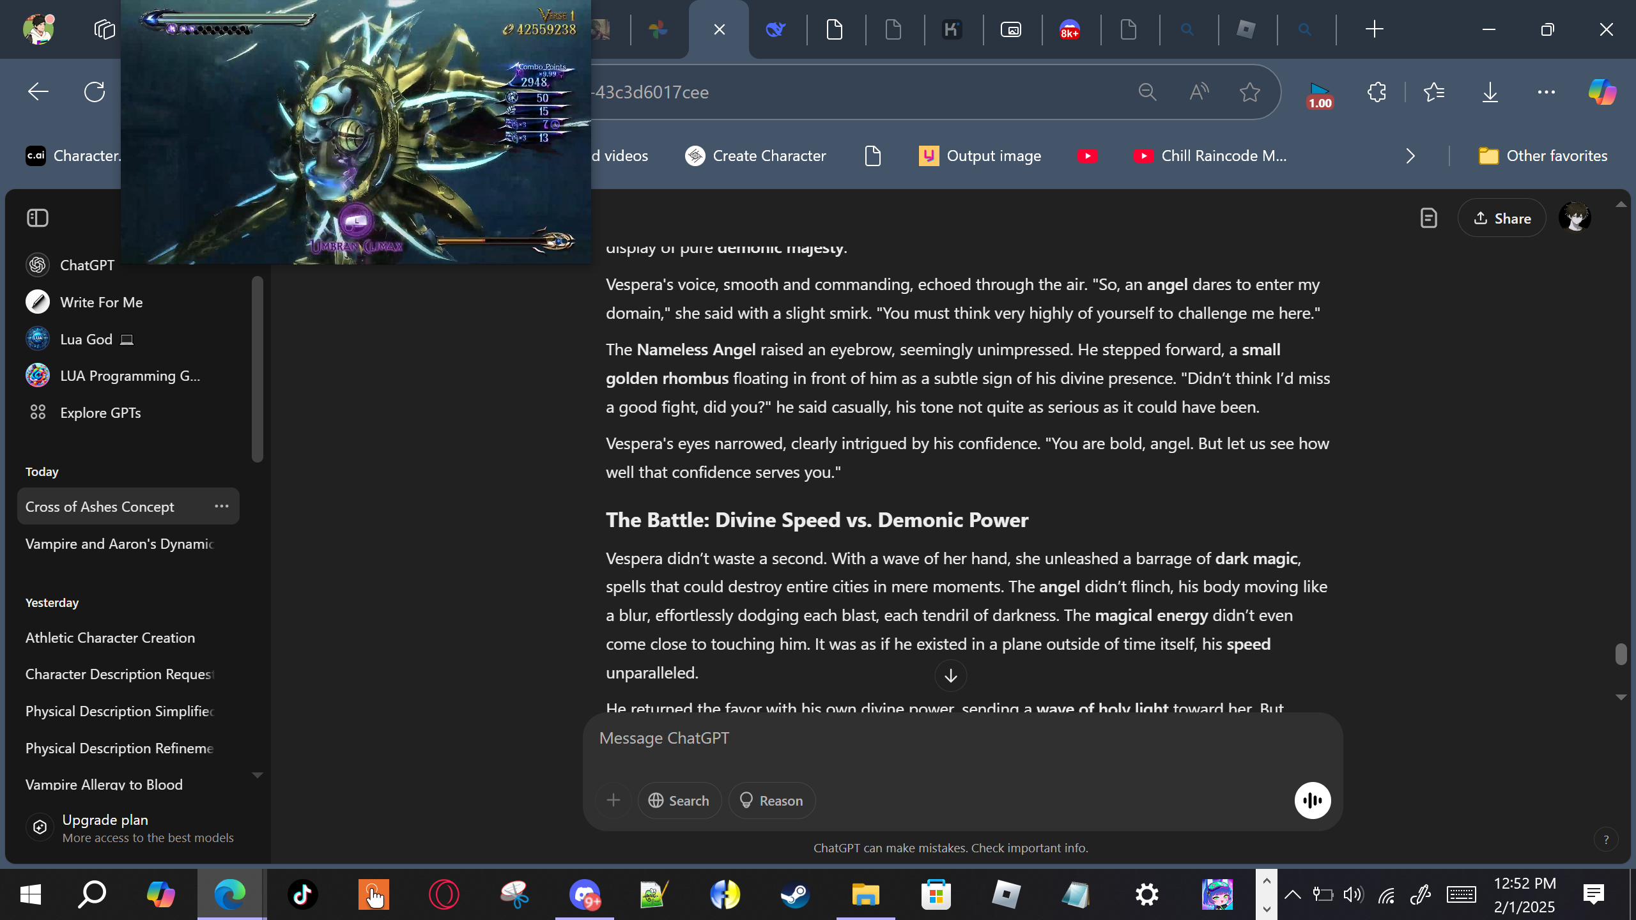This screenshot has width=1636, height=920.
Task: Click Upgrade plan in the sidebar
Action: [105, 820]
